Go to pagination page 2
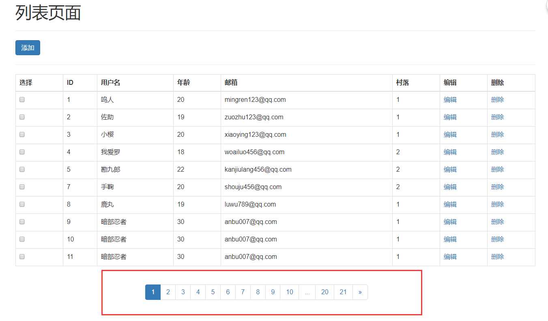The width and height of the screenshot is (548, 321). (168, 292)
